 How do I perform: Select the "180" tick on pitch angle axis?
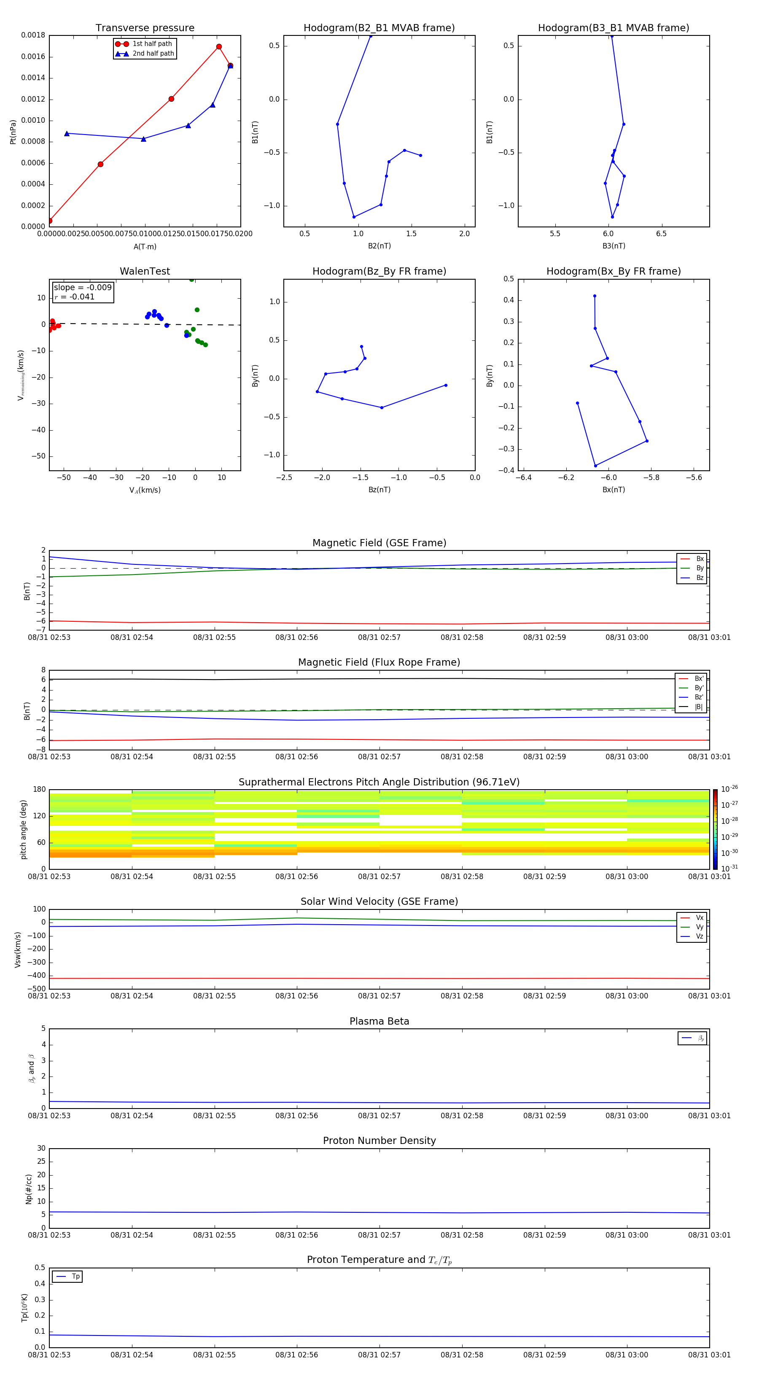[40, 790]
